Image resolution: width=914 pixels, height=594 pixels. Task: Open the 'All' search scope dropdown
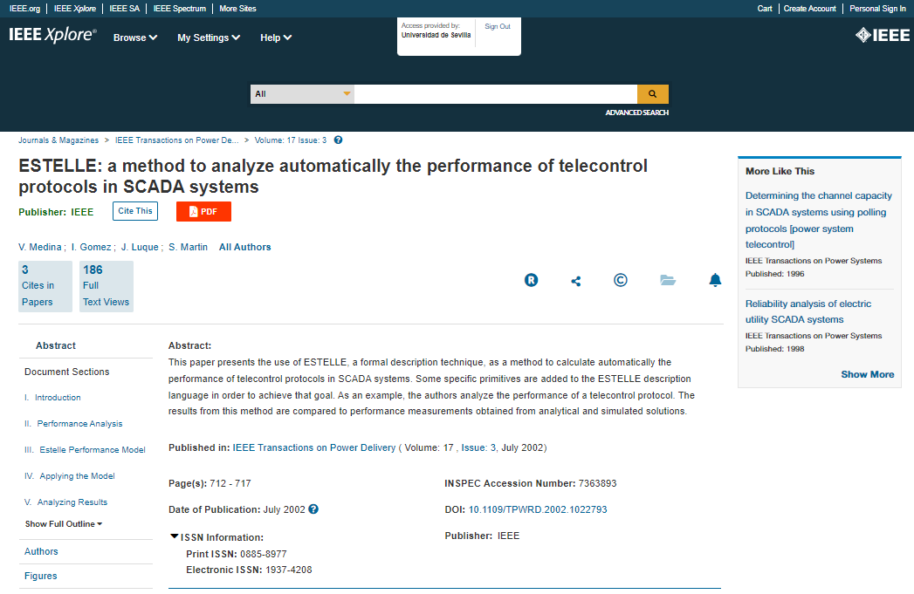click(x=302, y=94)
